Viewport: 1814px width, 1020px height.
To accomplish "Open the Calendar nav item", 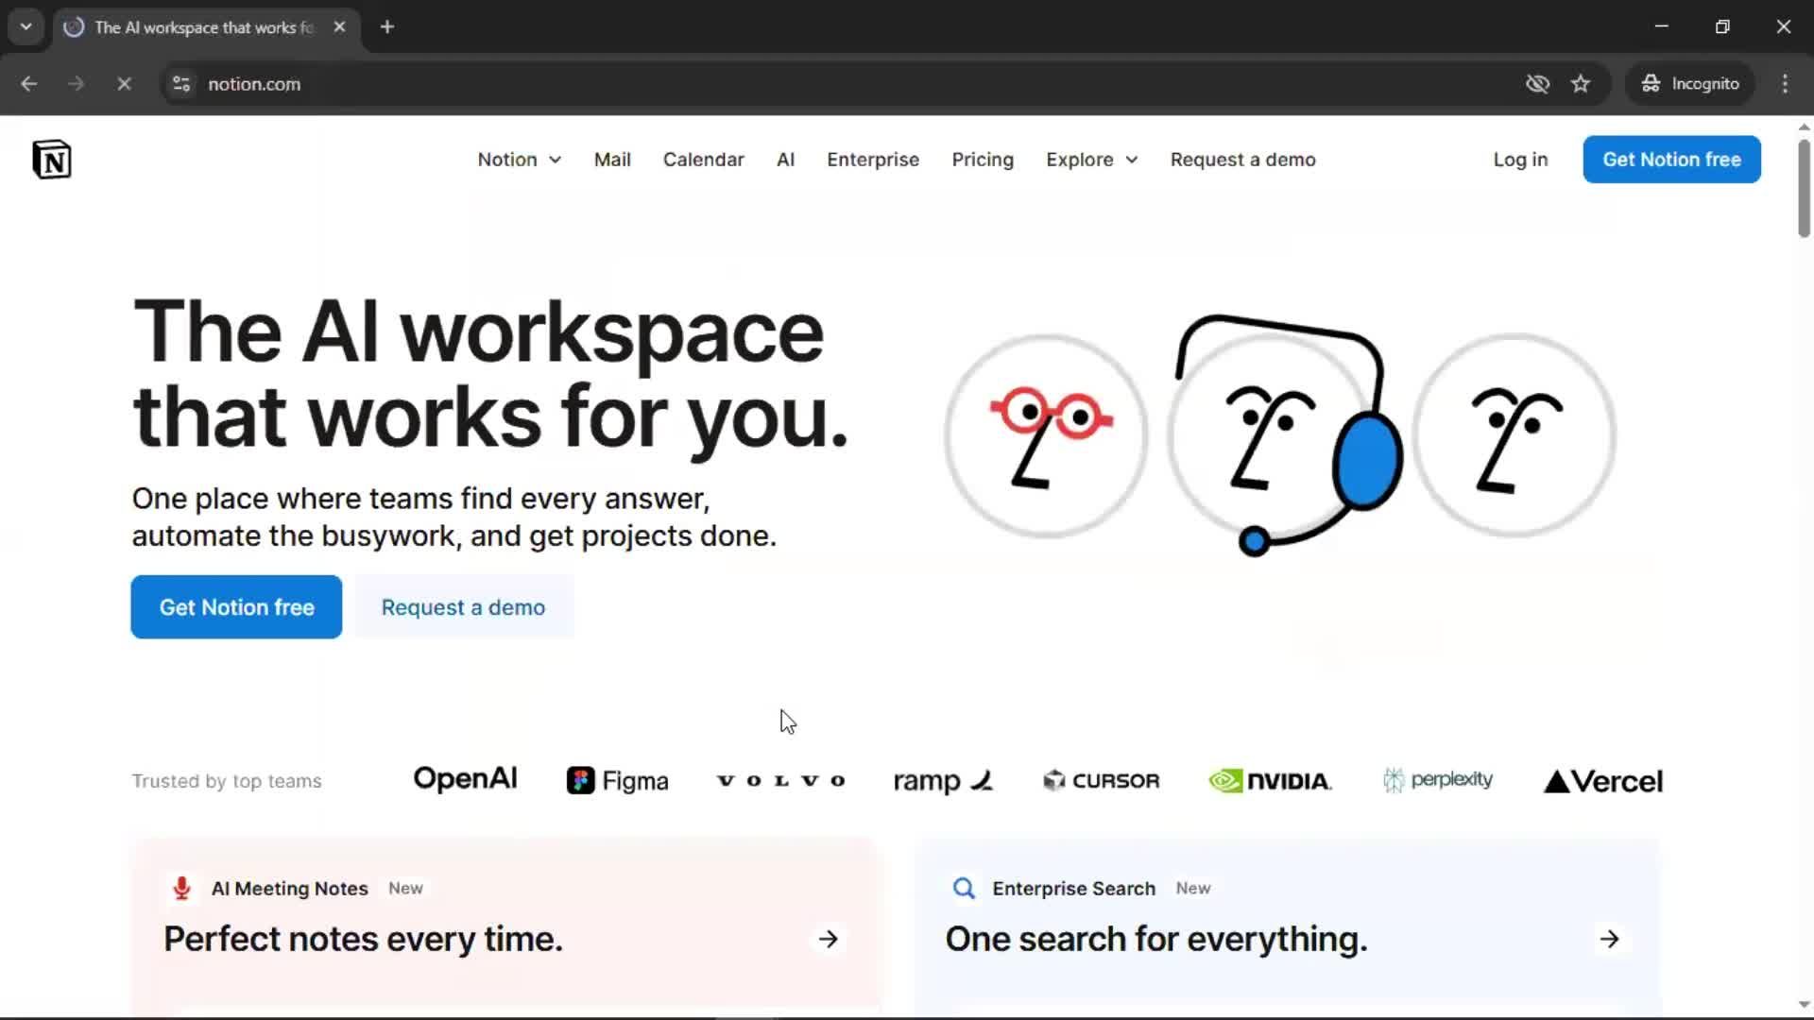I will pos(704,160).
